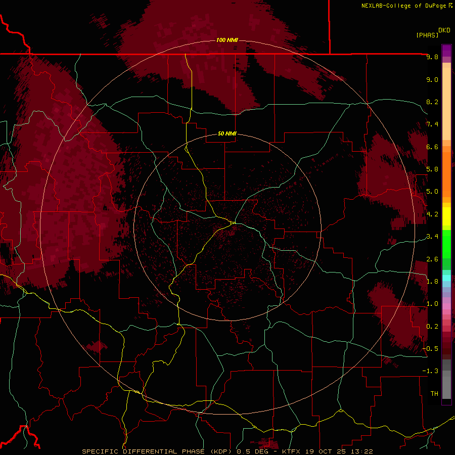Image resolution: width=455 pixels, height=455 pixels.
Task: Select the DKD product label above legend
Action: click(x=444, y=30)
